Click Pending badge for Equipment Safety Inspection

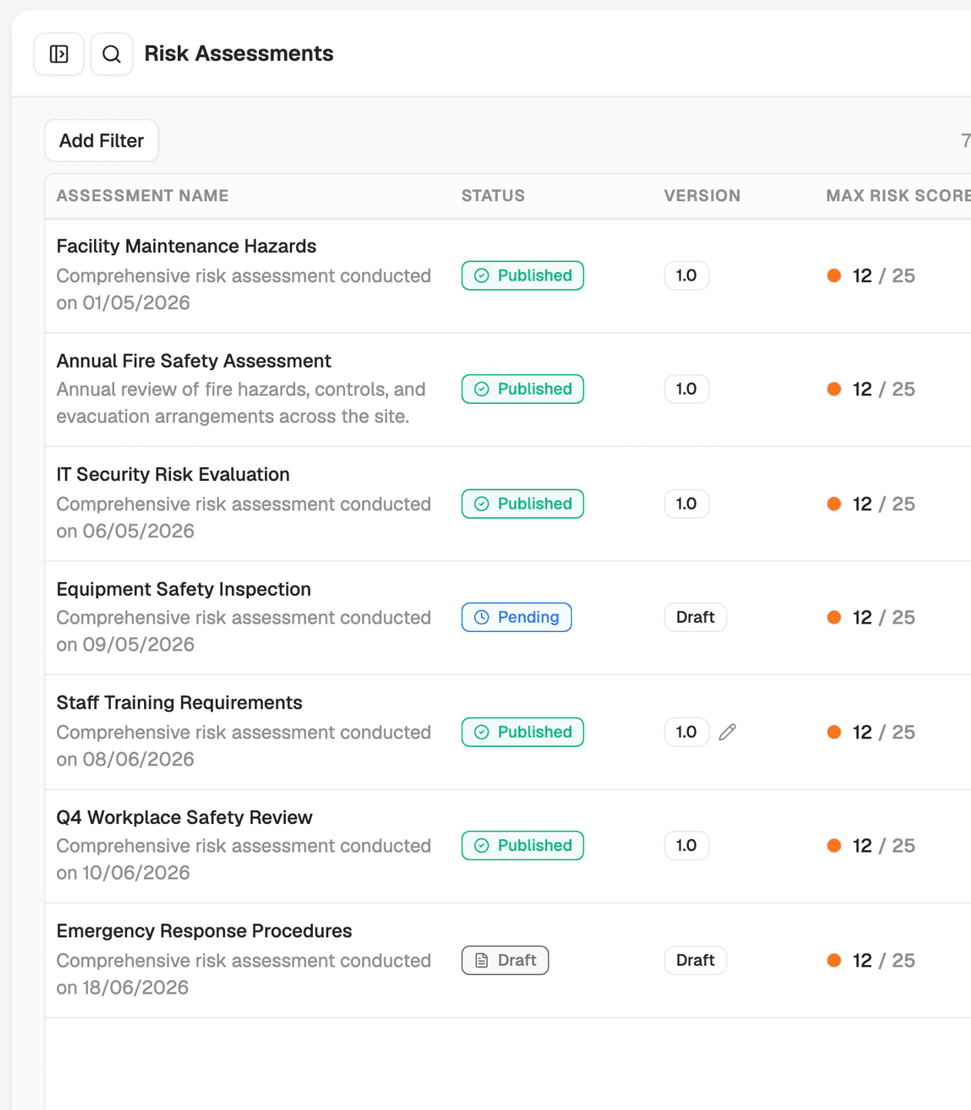click(516, 617)
